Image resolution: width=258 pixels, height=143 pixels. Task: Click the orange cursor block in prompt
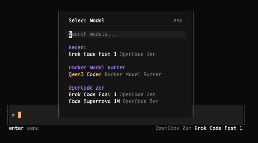(19, 115)
